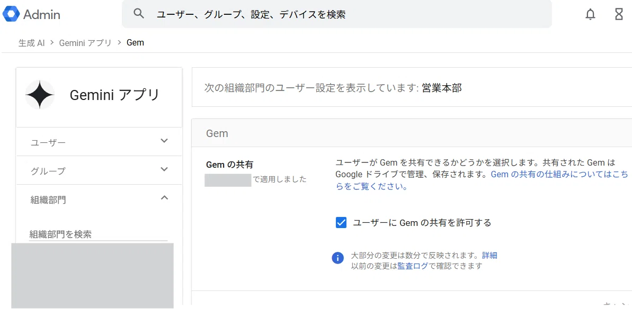632x309 pixels.
Task: Go to Gemini アプリ breadcrumb
Action: pos(85,43)
